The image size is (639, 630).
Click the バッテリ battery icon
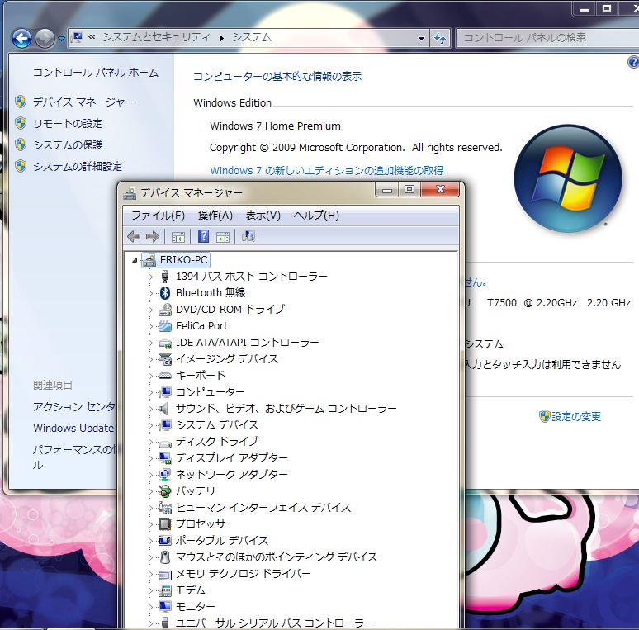(x=165, y=491)
